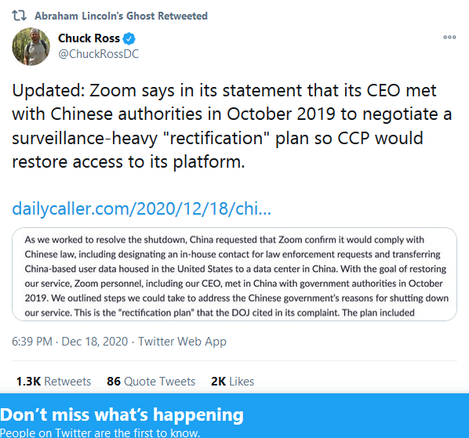Click the 6:39 PM Dec 18, 2020 timestamp
469x438 pixels.
coord(70,341)
